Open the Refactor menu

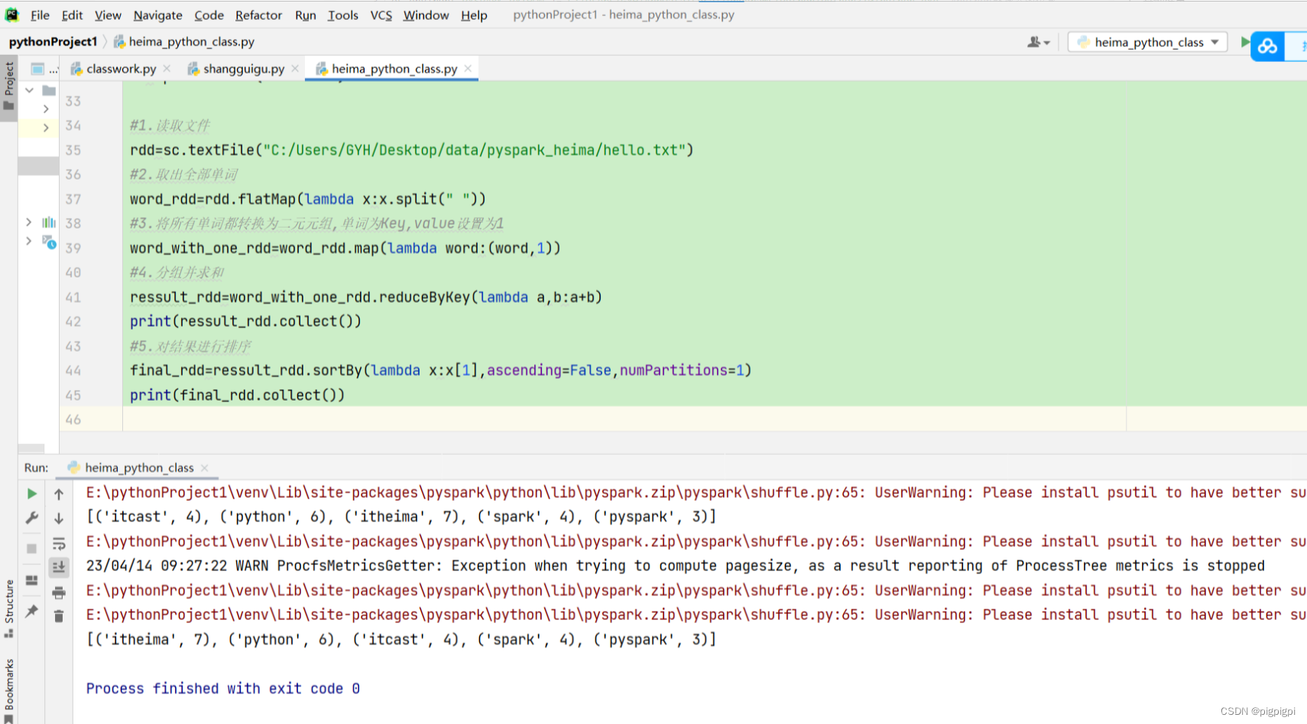coord(258,15)
